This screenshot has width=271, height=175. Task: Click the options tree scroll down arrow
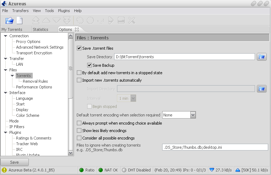point(70,153)
